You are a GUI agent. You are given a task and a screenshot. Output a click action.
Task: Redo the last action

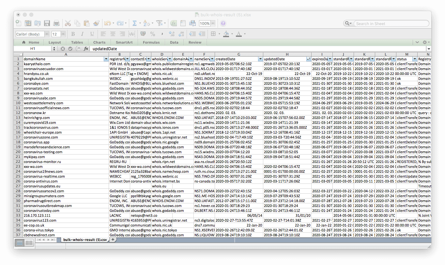pyautogui.click(x=120, y=23)
